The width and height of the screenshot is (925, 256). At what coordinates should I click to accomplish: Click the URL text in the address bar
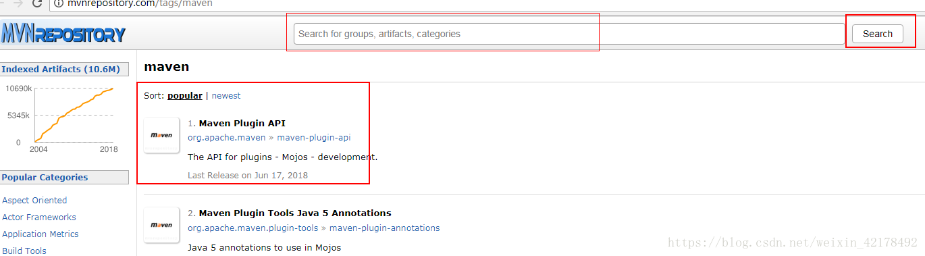point(140,3)
